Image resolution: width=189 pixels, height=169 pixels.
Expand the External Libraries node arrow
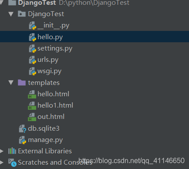[x=2, y=151]
